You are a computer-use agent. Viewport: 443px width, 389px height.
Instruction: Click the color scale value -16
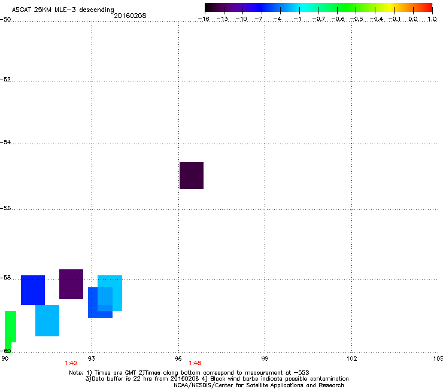click(x=204, y=19)
